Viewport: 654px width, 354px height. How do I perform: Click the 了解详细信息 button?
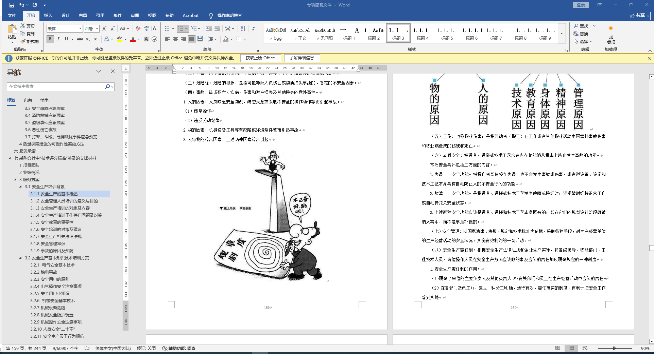coord(302,58)
